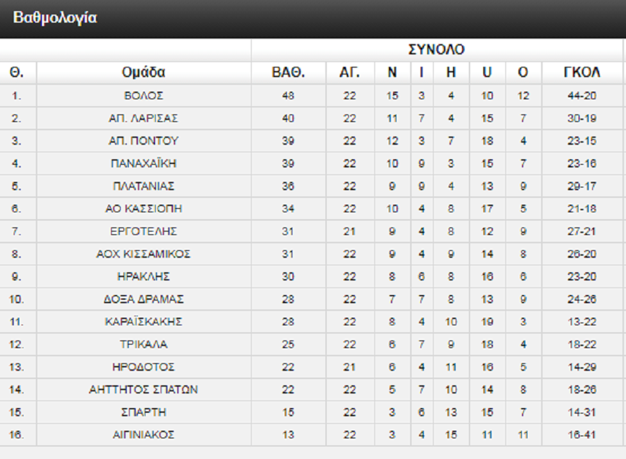The width and height of the screenshot is (626, 459).
Task: Select the ΣΠΑΡΤΗ team row name
Action: pyautogui.click(x=143, y=412)
